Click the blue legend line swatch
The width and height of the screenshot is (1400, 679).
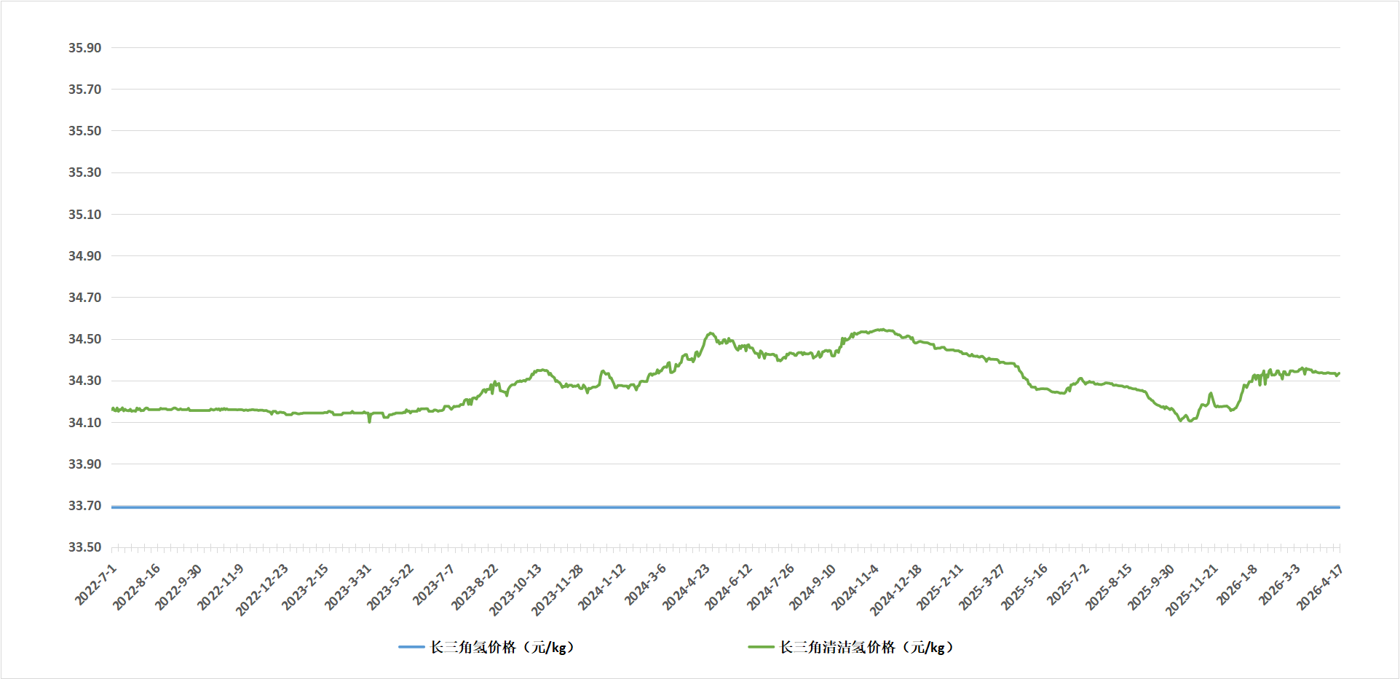pos(411,647)
